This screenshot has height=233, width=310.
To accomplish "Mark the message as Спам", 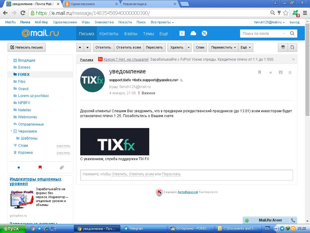I will click(200, 47).
